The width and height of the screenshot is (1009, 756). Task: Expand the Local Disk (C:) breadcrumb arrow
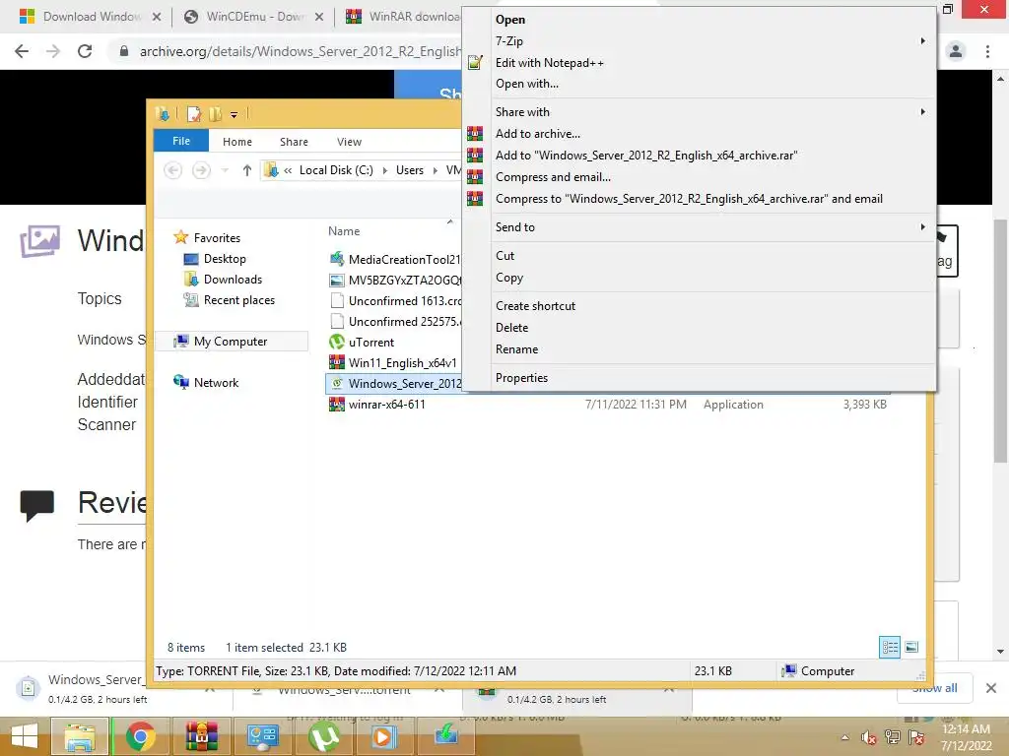click(385, 170)
